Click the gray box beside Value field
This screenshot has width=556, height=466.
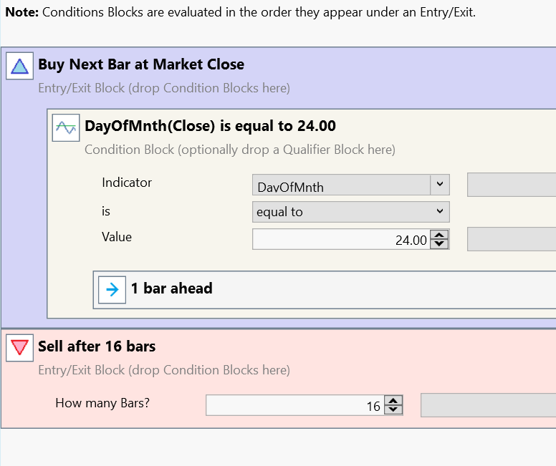[x=511, y=239]
